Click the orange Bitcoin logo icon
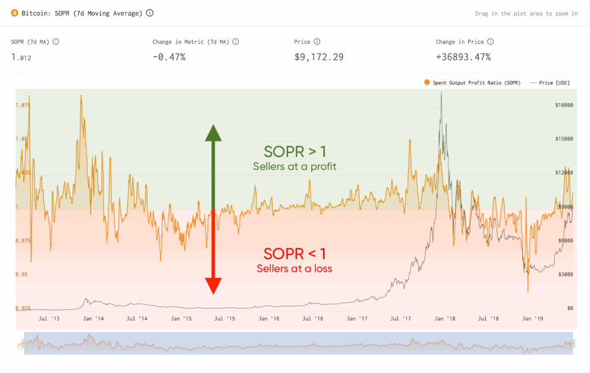The width and height of the screenshot is (590, 373). coord(14,13)
